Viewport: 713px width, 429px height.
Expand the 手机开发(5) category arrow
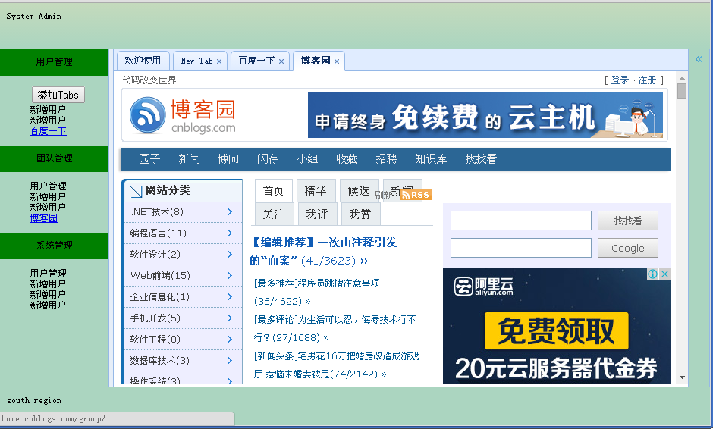pyautogui.click(x=230, y=318)
